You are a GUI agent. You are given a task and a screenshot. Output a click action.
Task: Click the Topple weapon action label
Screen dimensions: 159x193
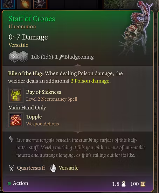(34, 117)
